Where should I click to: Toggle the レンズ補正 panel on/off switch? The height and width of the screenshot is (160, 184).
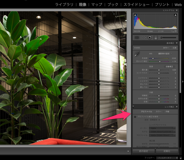[x=133, y=107]
